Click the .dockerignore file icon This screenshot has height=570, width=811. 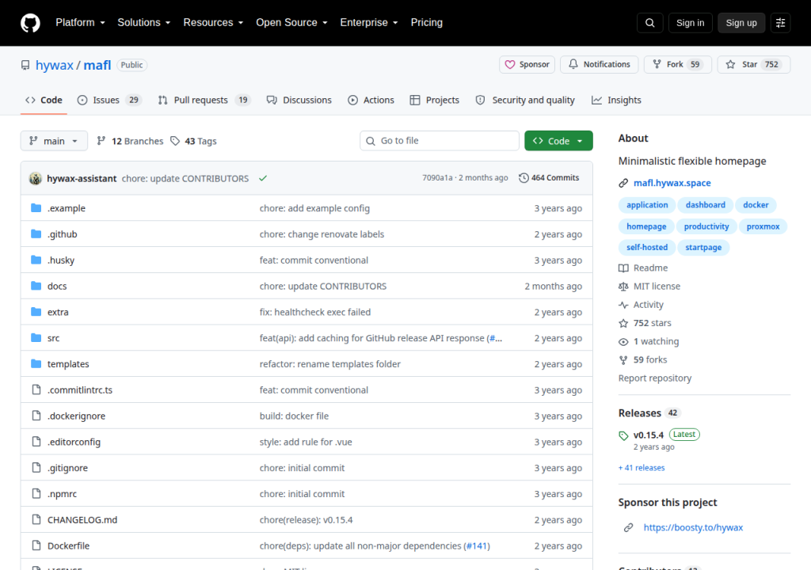click(36, 416)
